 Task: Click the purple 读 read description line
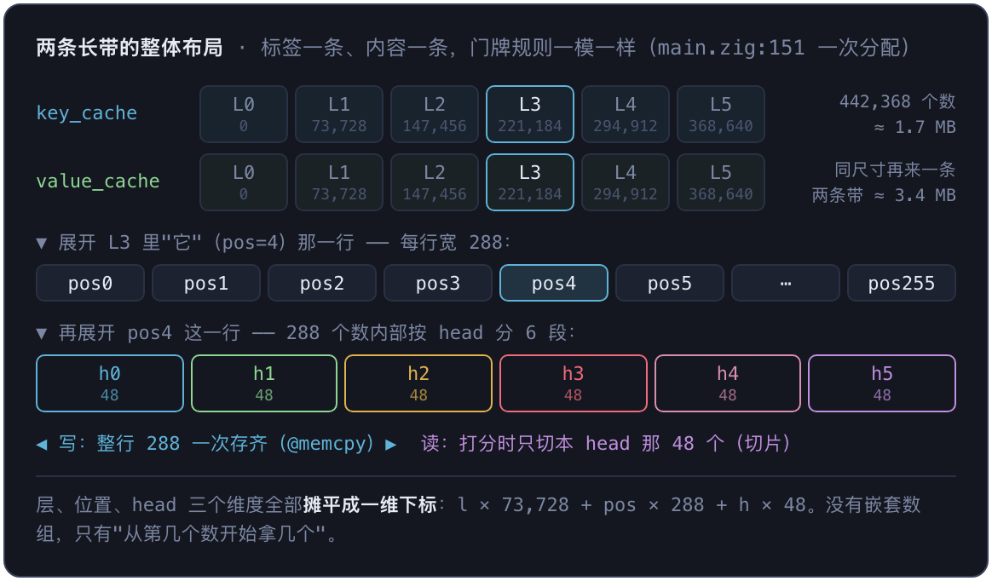(606, 444)
